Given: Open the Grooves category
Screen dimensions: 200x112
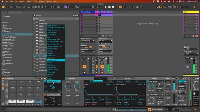Looking at the screenshot, I should [8, 58].
